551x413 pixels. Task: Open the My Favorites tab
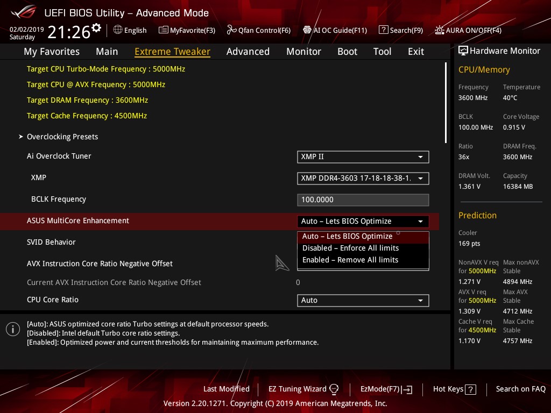52,52
